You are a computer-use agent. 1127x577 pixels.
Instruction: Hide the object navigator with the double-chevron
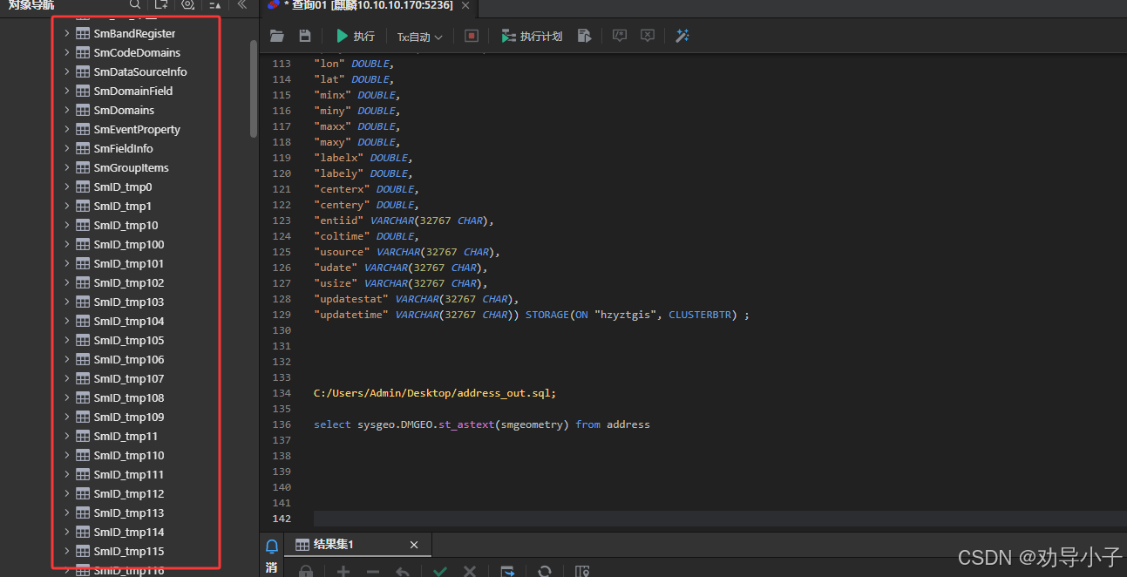pyautogui.click(x=242, y=4)
